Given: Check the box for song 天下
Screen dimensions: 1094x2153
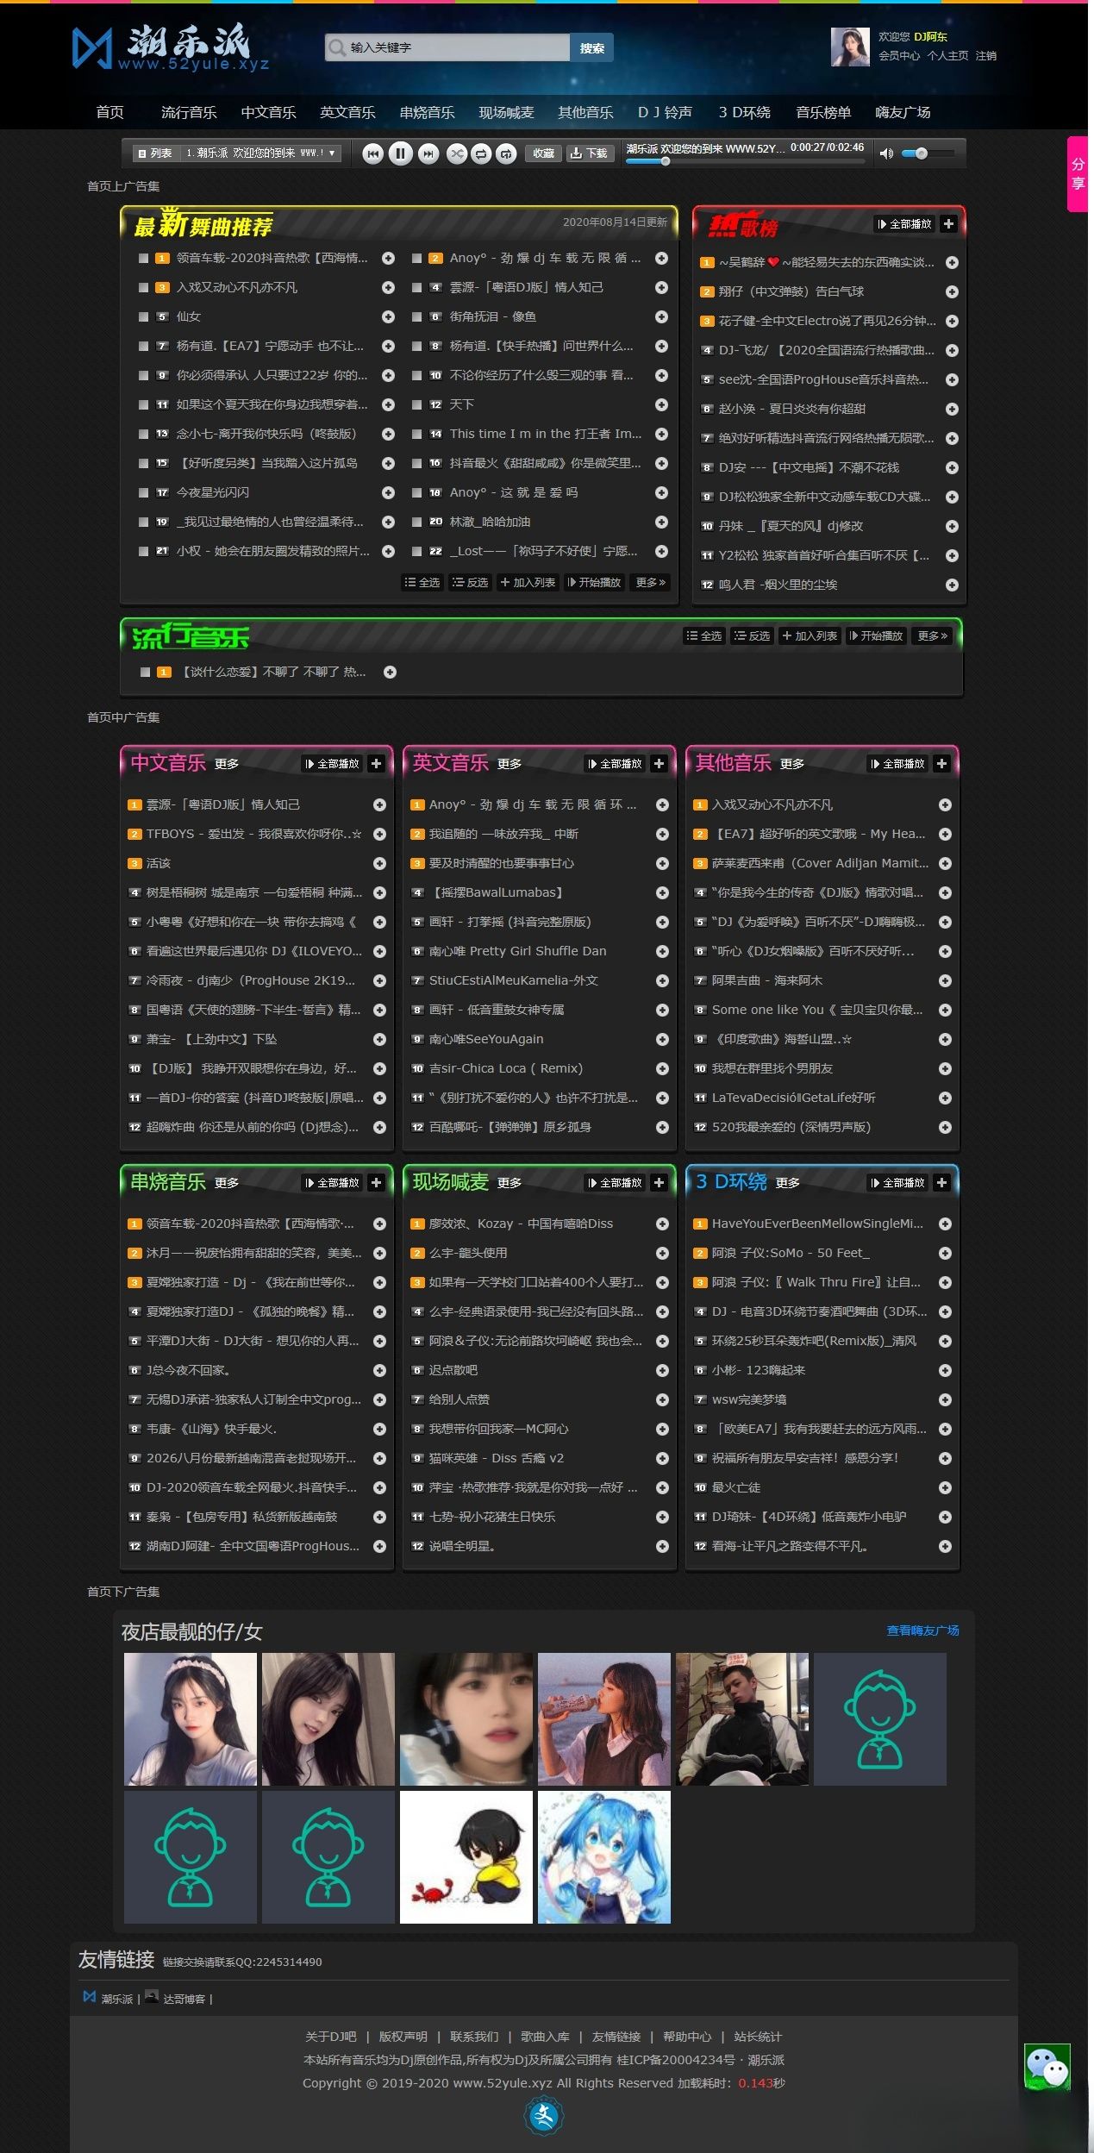Looking at the screenshot, I should point(416,405).
